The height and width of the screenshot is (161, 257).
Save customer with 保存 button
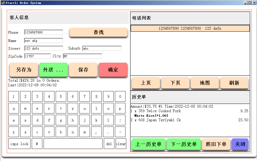click(83, 70)
